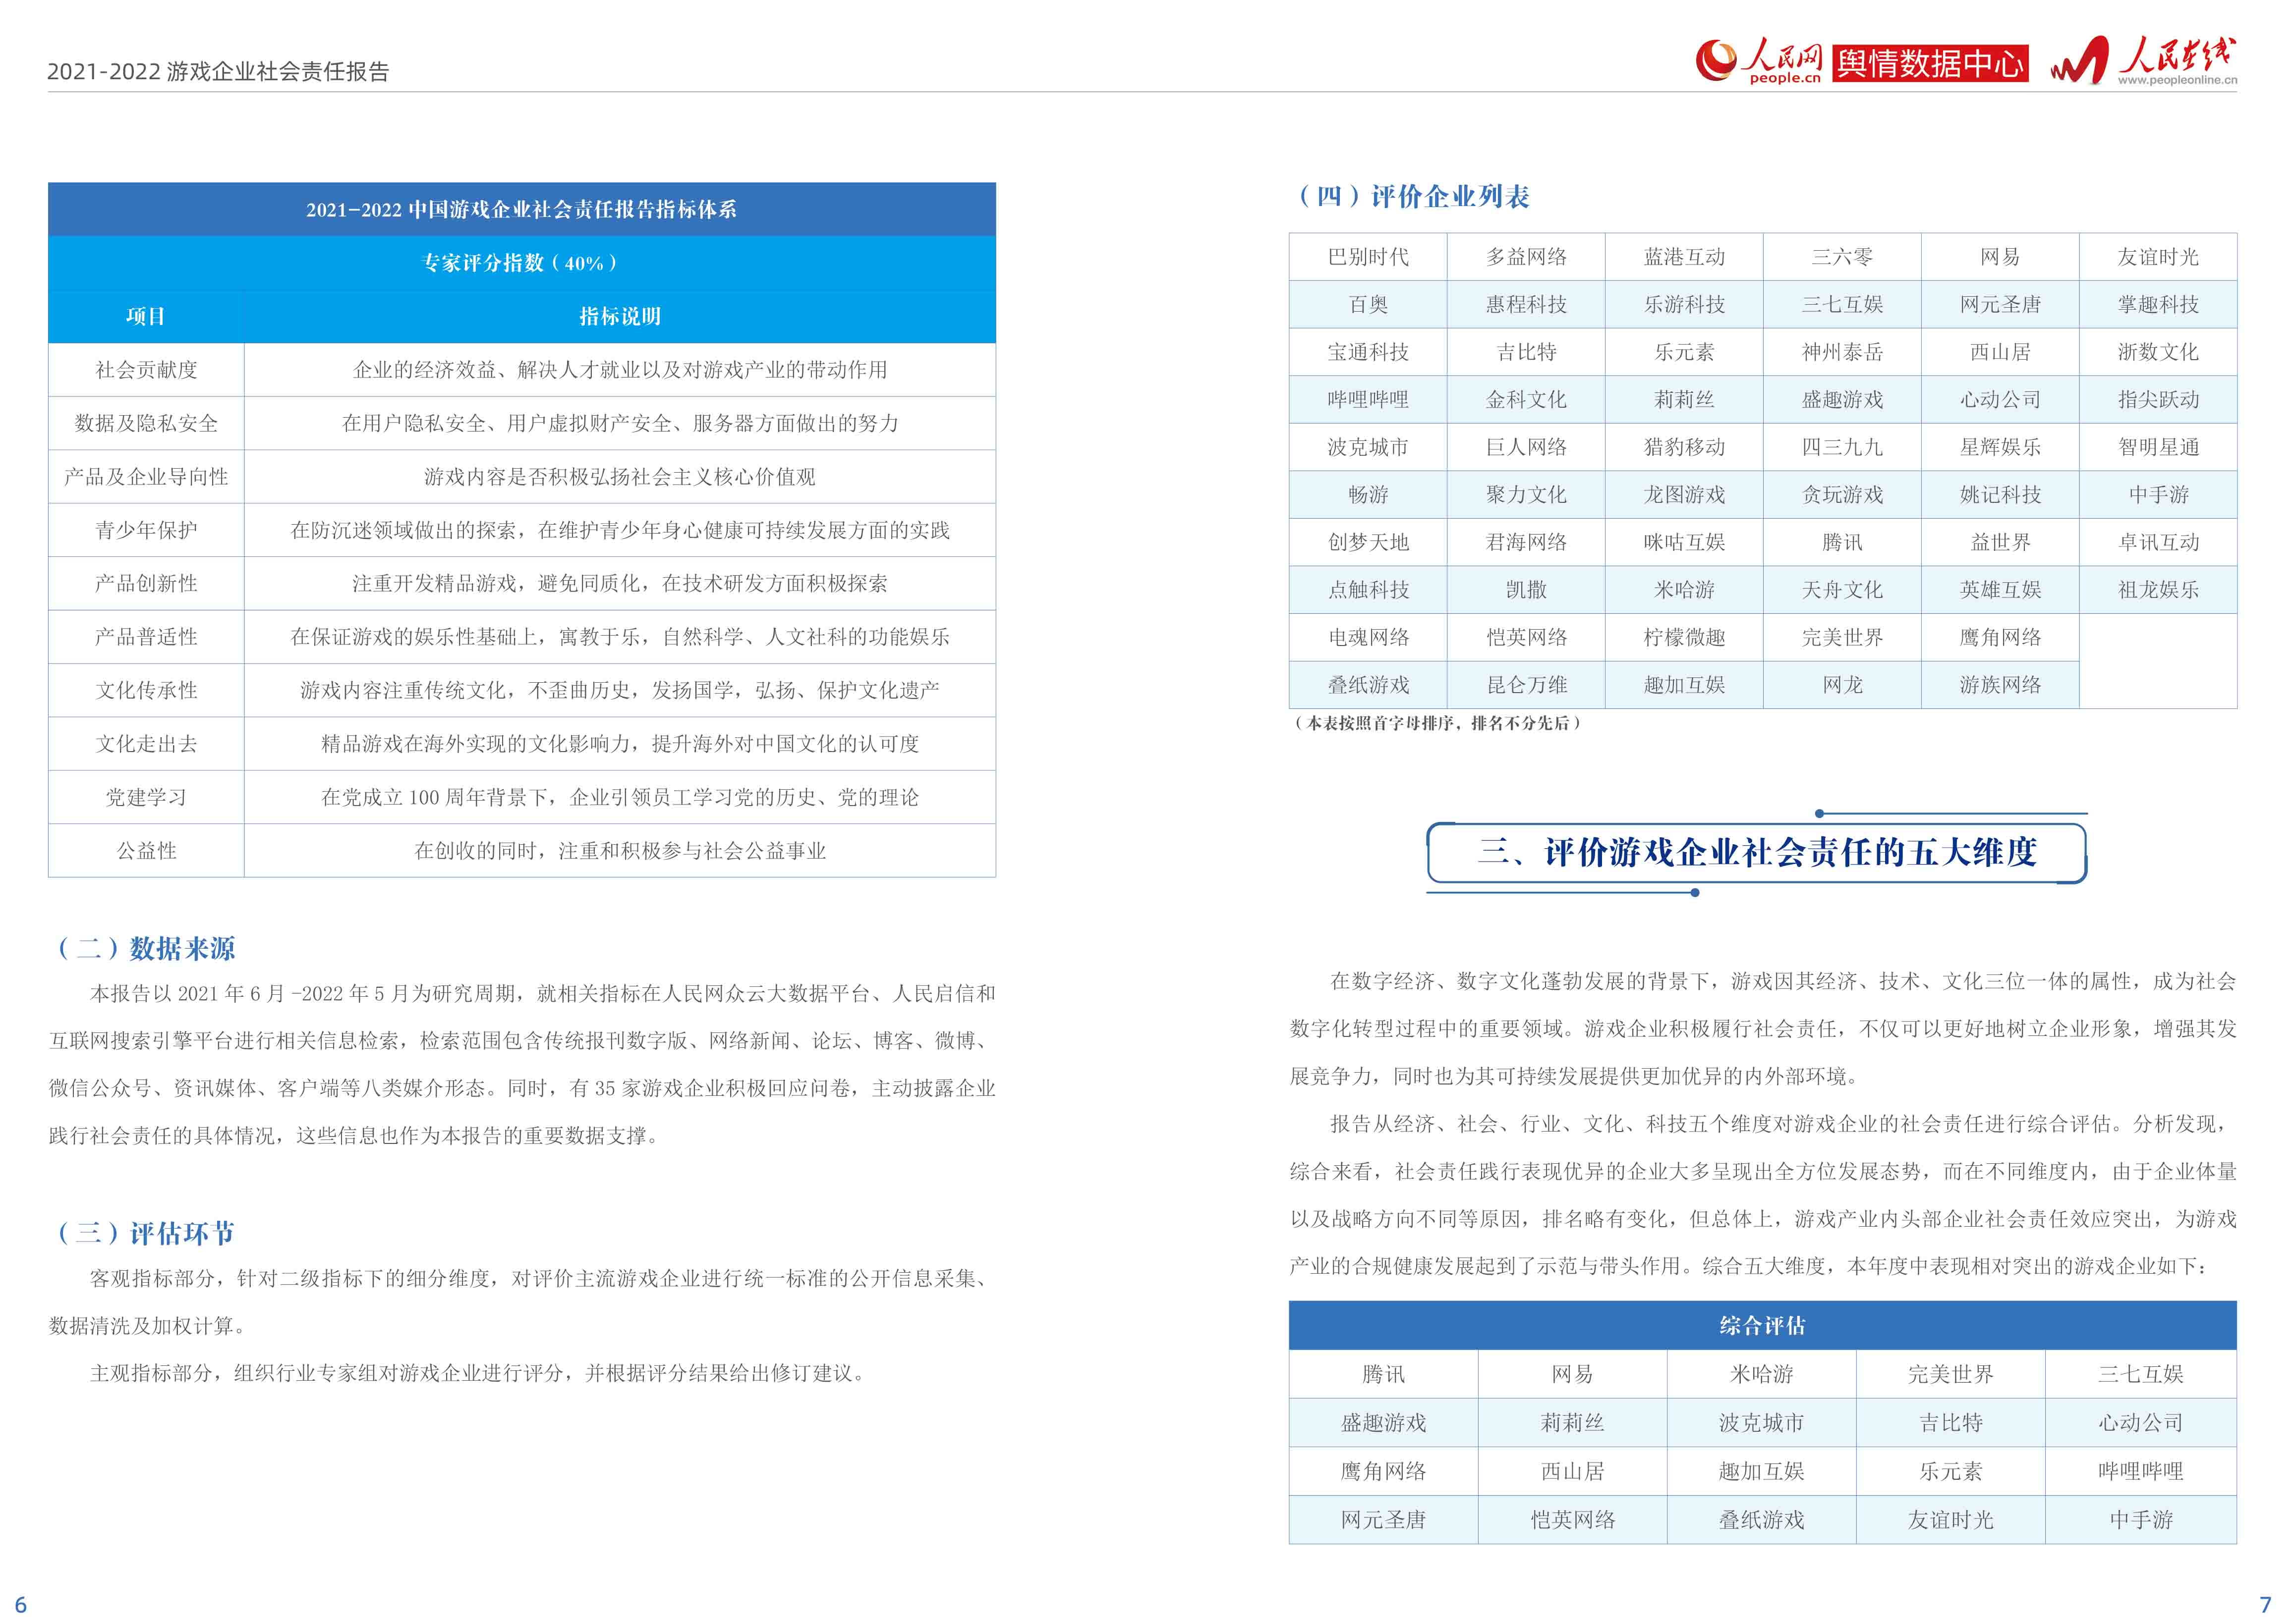This screenshot has width=2293, height=1624.
Task: Select the 产品普适性 row label
Action: click(x=146, y=637)
